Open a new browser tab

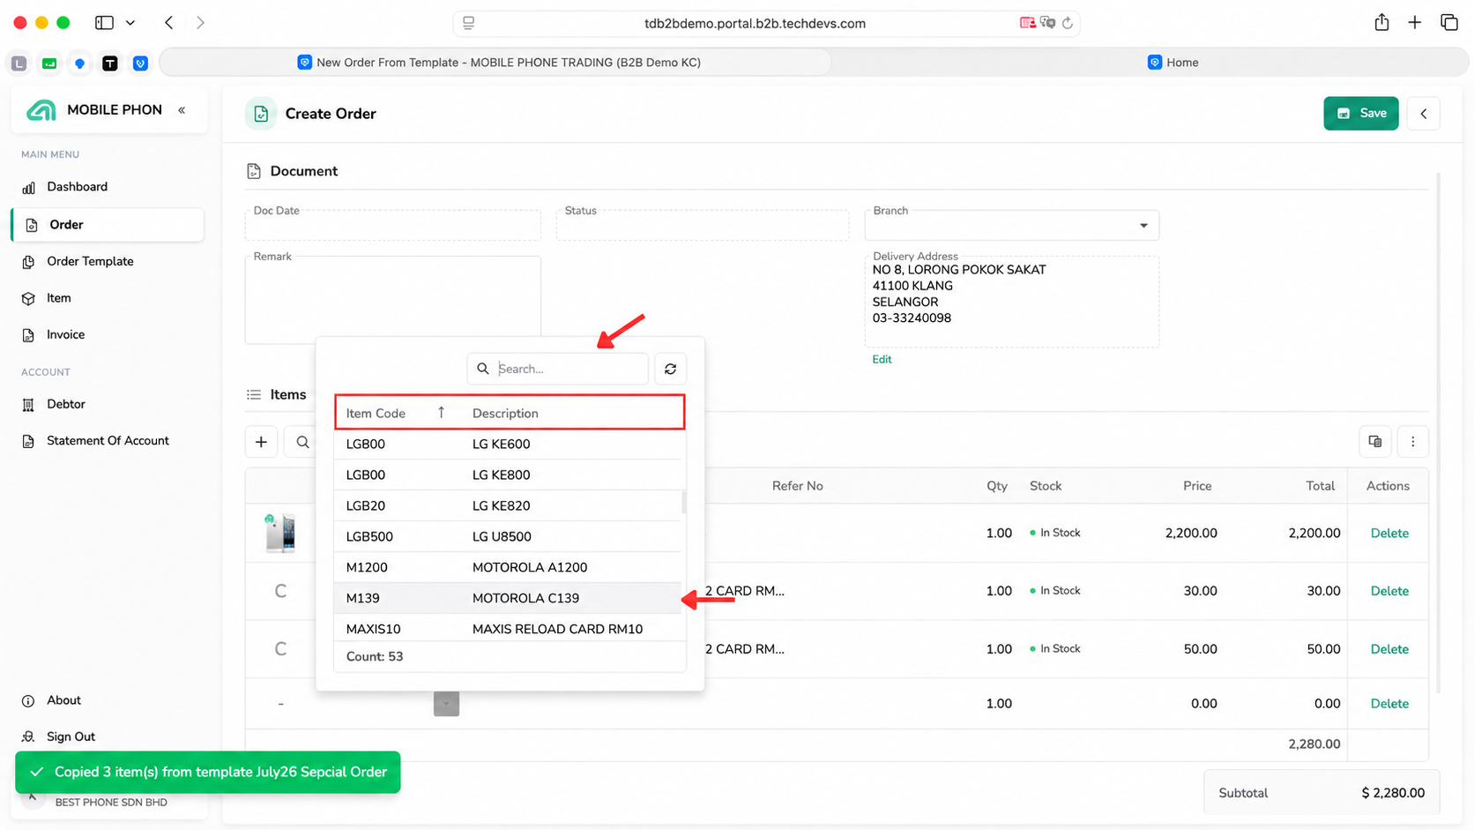[1414, 23]
